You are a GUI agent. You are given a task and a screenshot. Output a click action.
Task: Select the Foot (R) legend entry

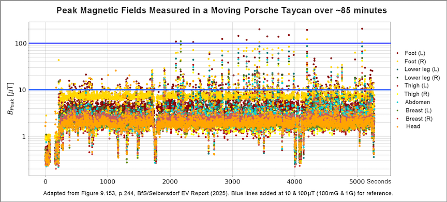pyautogui.click(x=415, y=61)
